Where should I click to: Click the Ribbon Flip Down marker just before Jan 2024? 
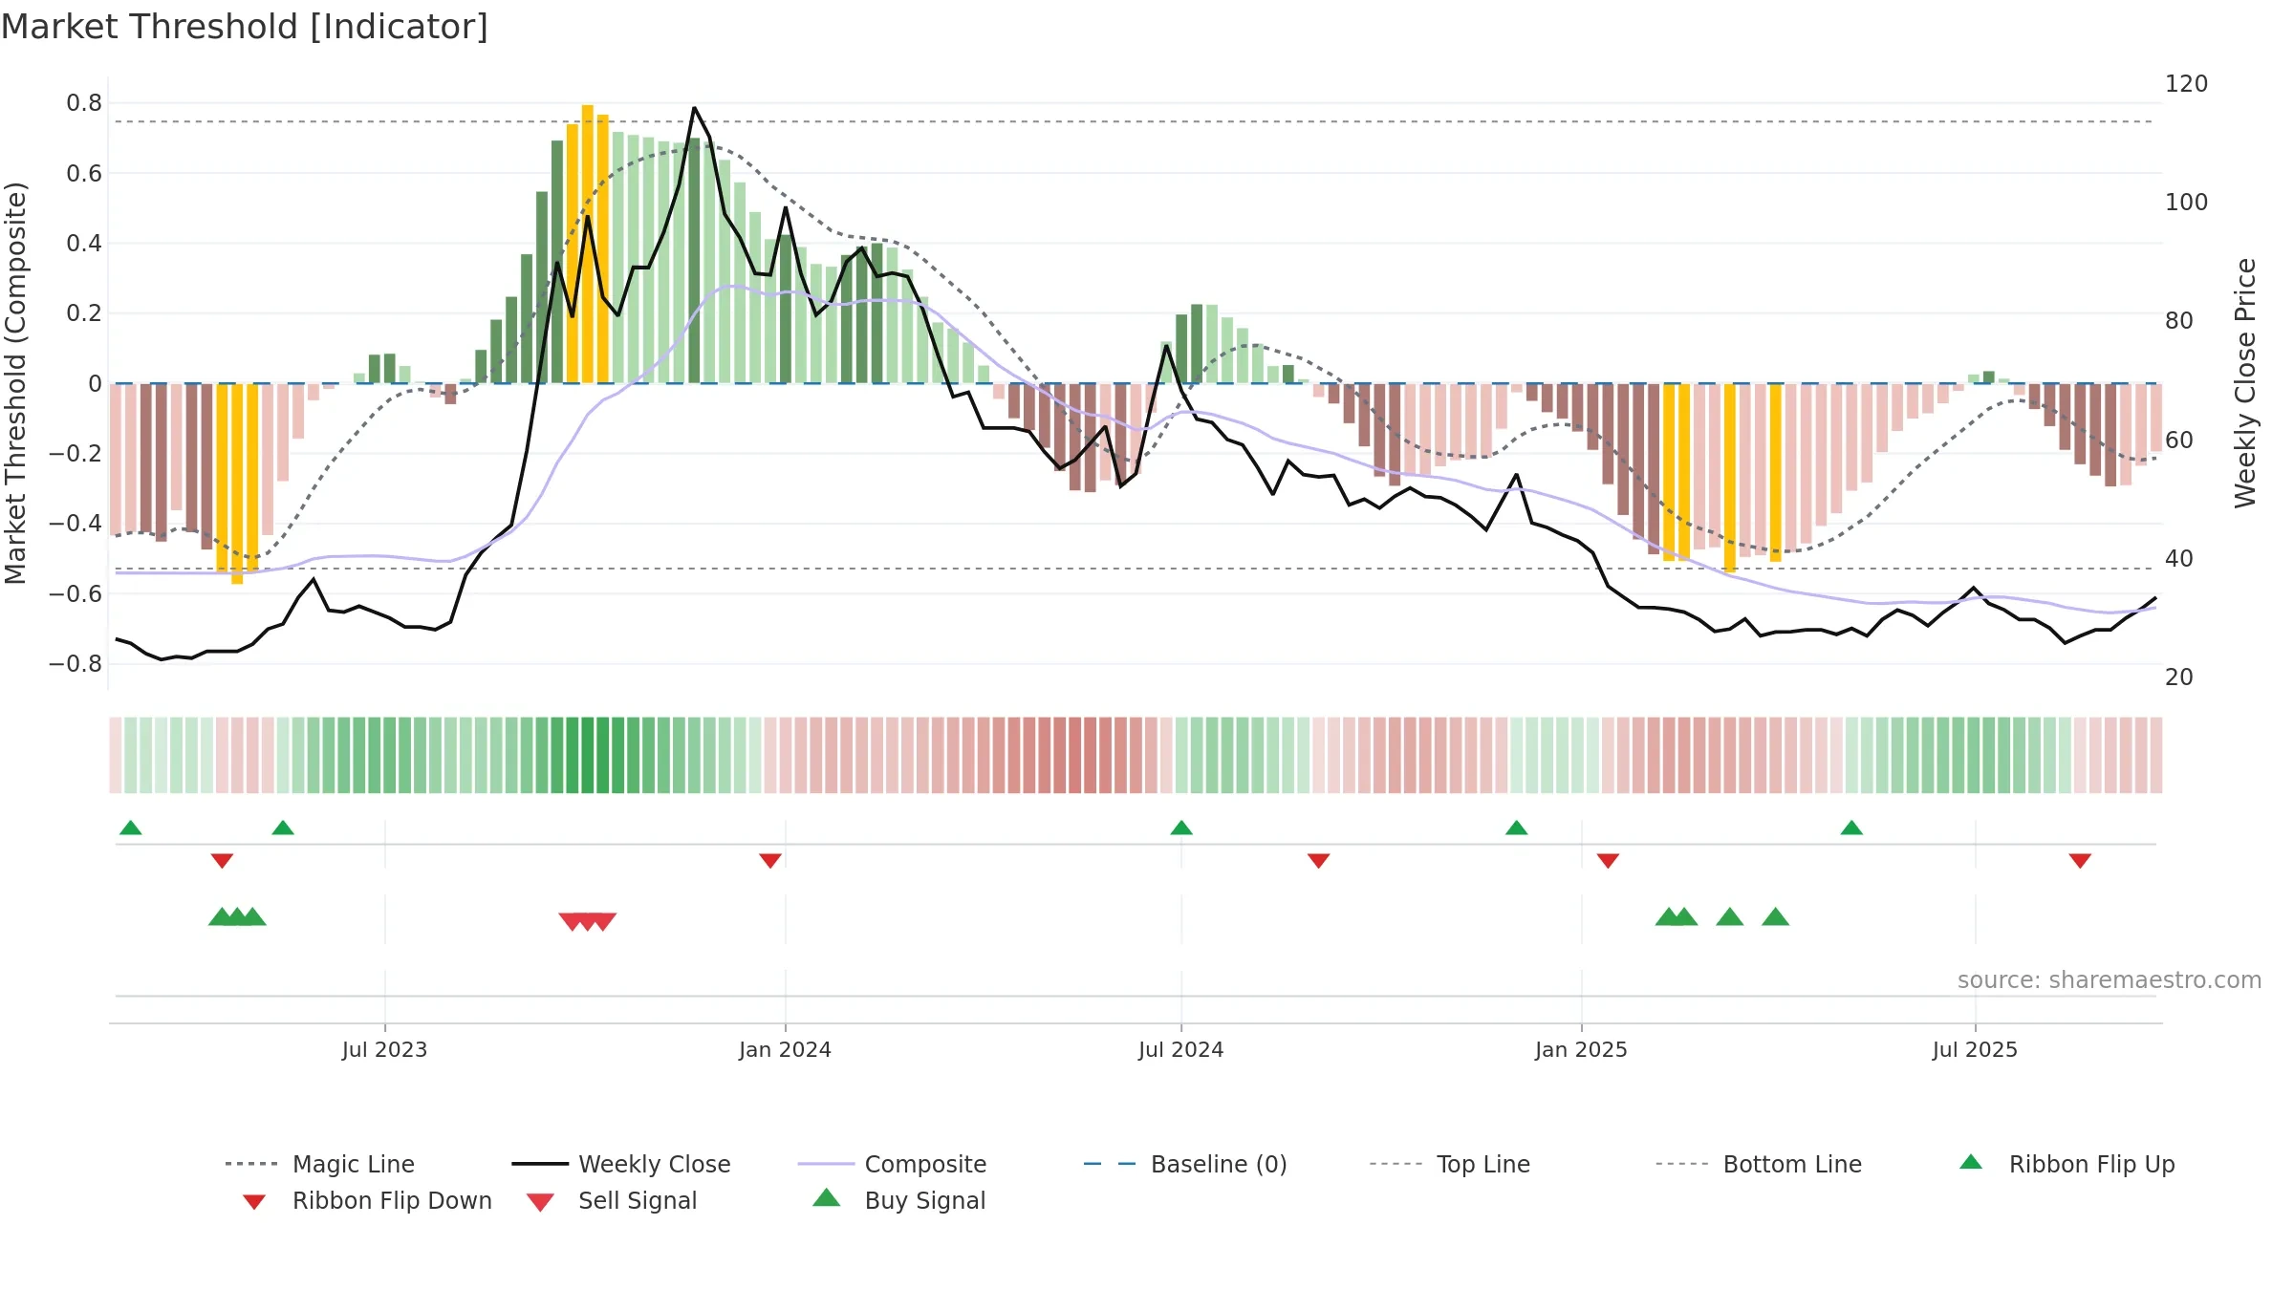pos(770,861)
